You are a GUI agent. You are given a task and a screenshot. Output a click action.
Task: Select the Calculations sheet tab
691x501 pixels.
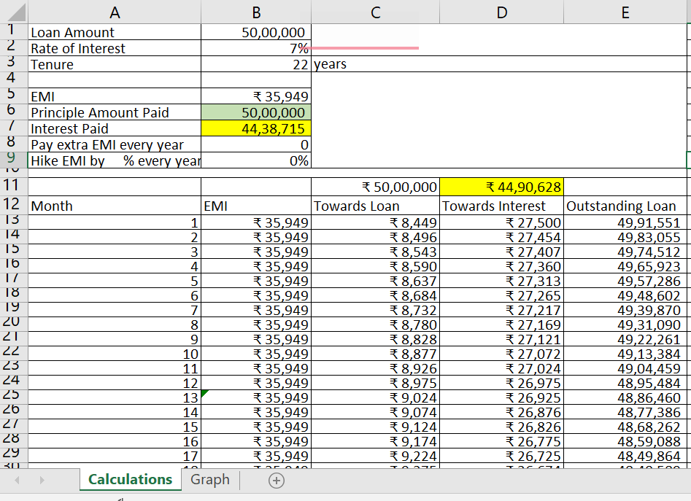tap(130, 479)
